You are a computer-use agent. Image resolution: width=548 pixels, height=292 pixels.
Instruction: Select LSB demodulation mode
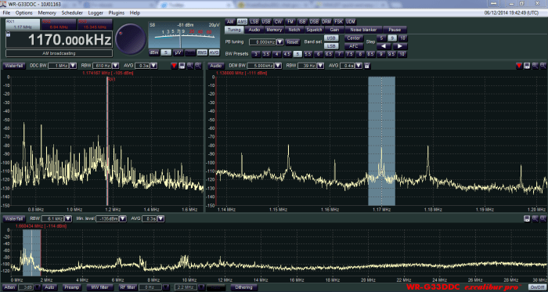(x=254, y=22)
